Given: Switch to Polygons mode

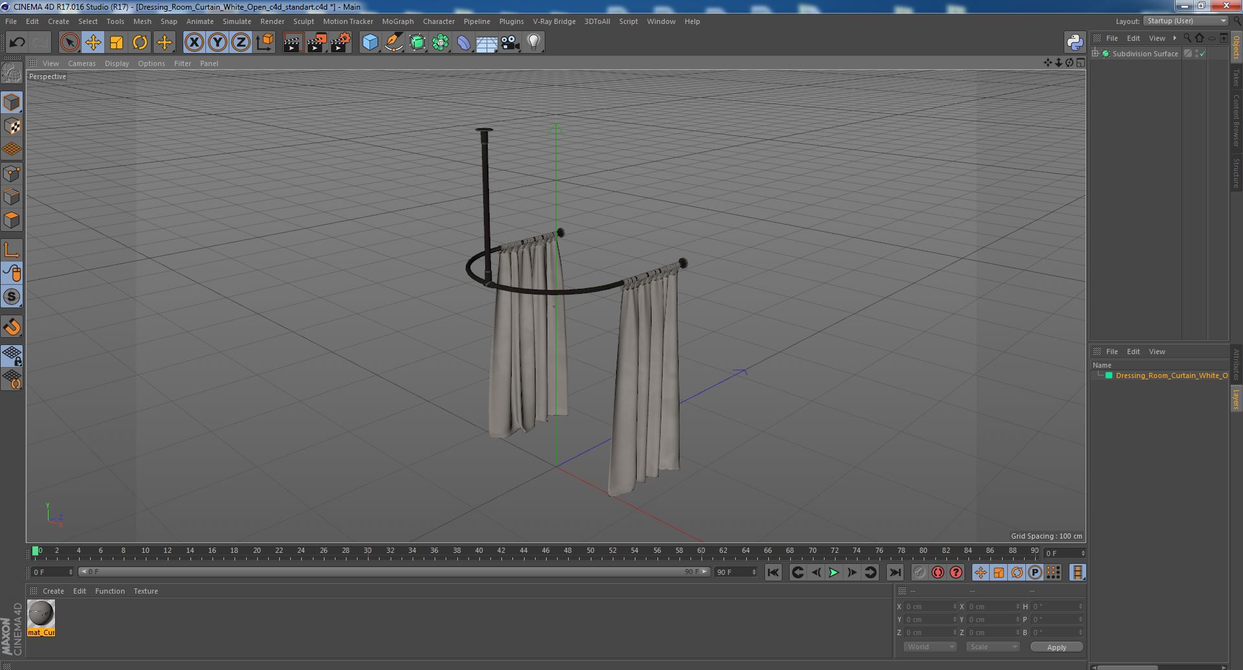Looking at the screenshot, I should [12, 220].
